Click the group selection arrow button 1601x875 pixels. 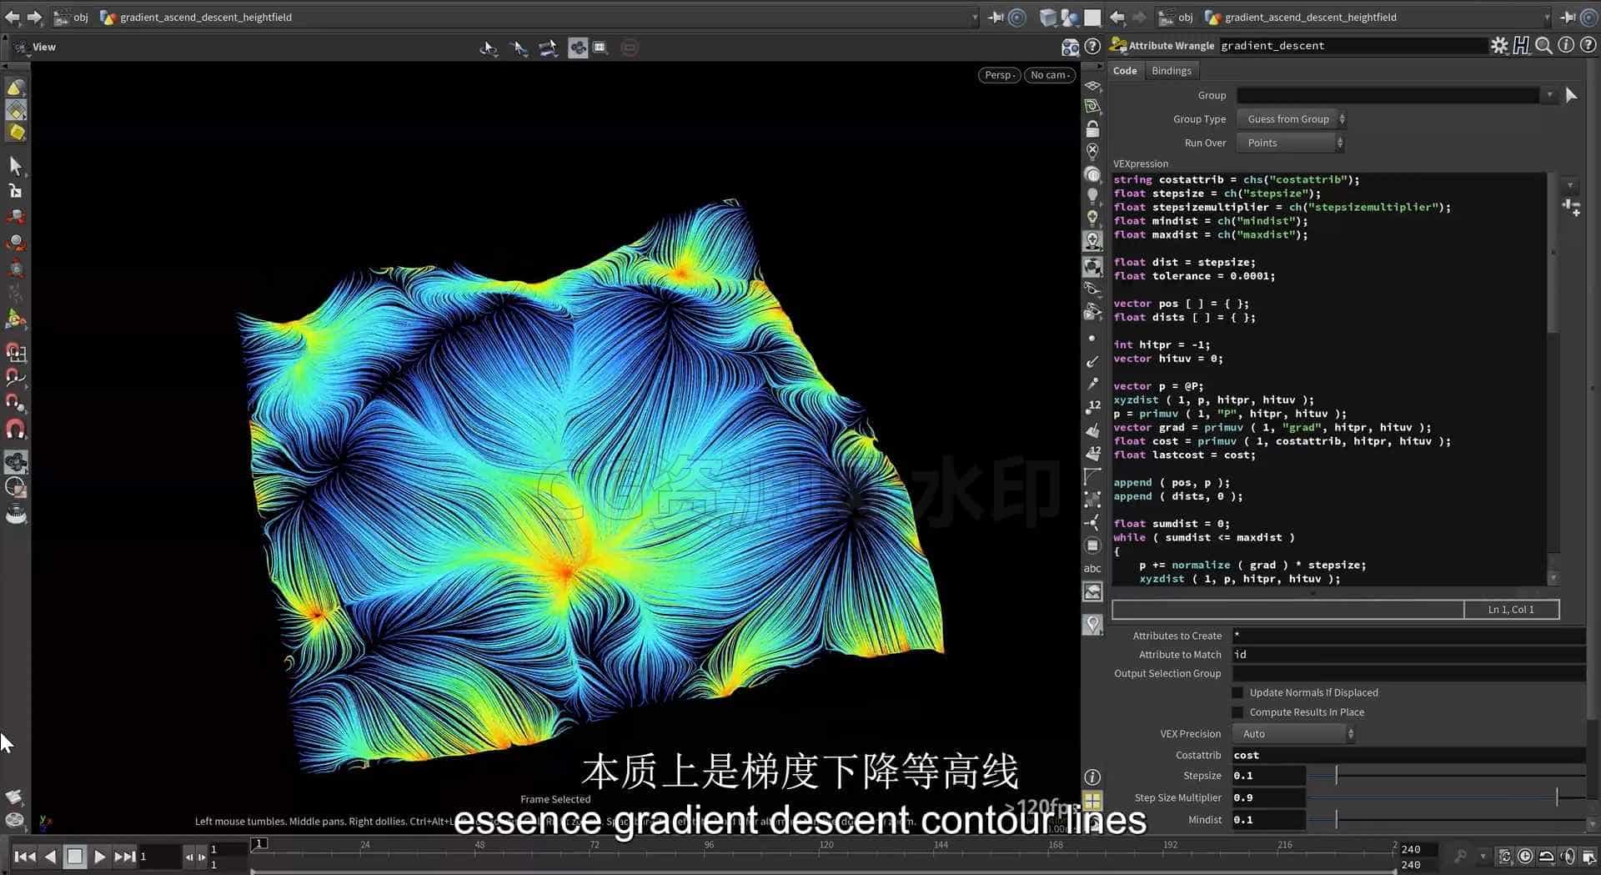(1571, 95)
